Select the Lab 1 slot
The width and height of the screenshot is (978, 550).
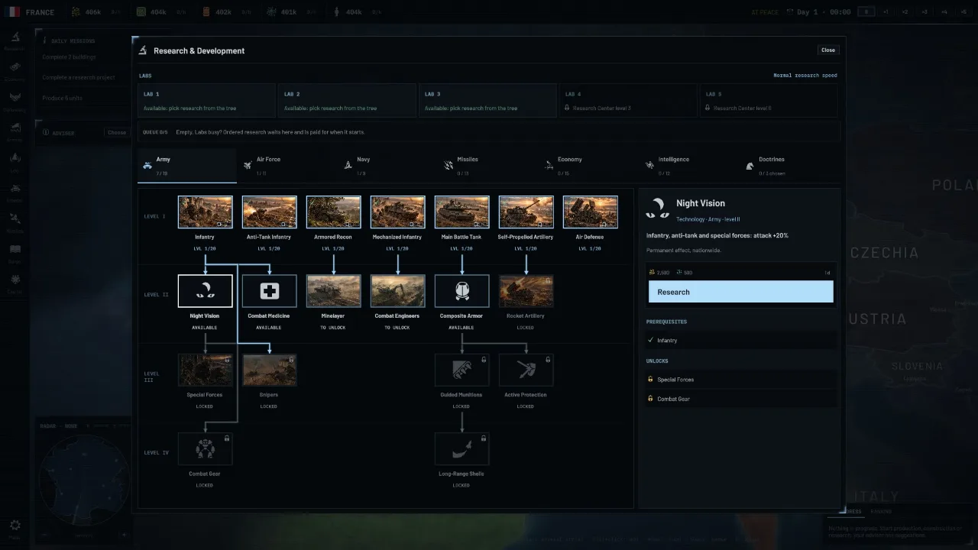206,101
